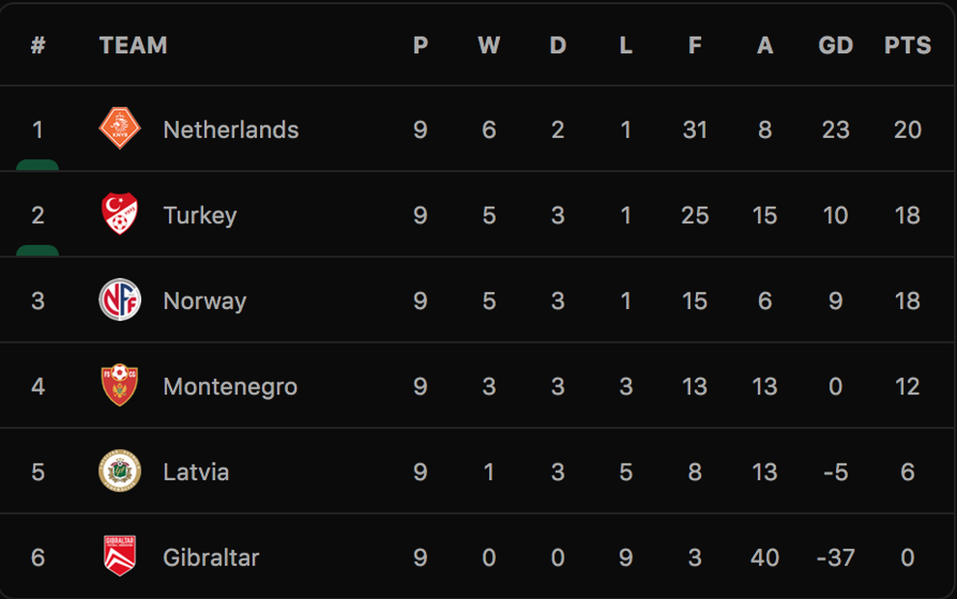The height and width of the screenshot is (599, 957).
Task: Click the Gibraltar red shield logo
Action: pos(120,556)
